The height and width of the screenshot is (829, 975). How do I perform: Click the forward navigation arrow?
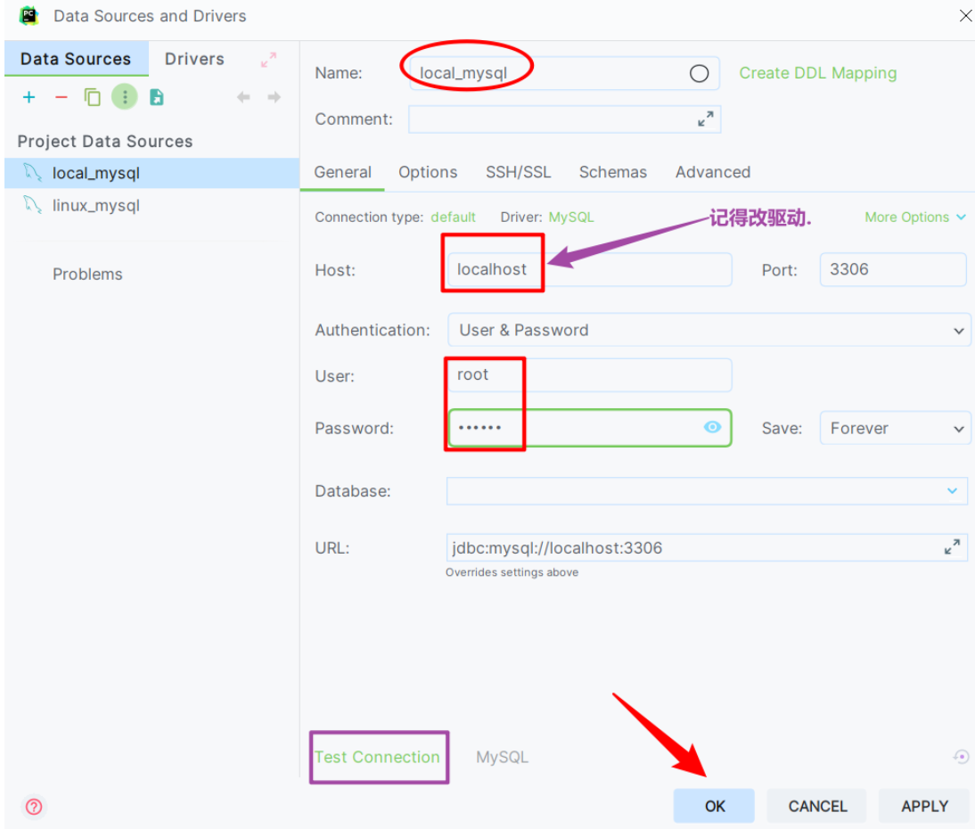pos(275,96)
